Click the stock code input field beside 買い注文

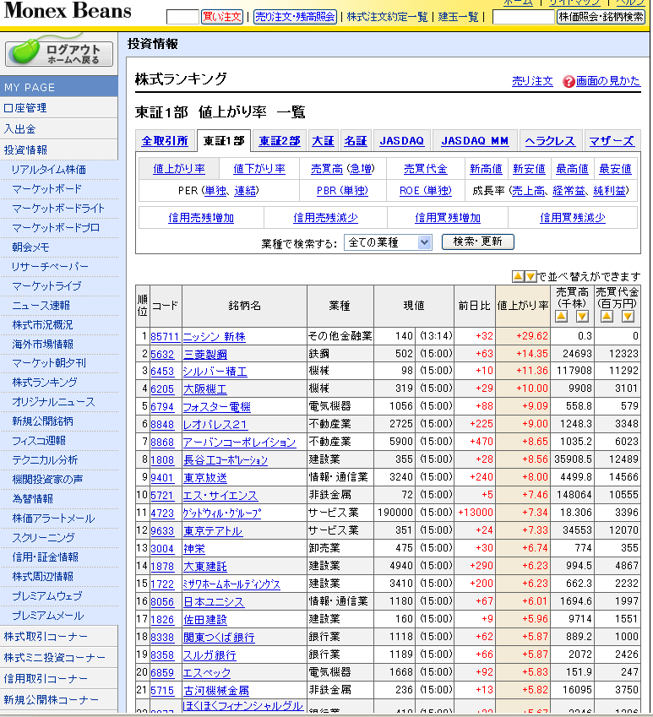(182, 17)
